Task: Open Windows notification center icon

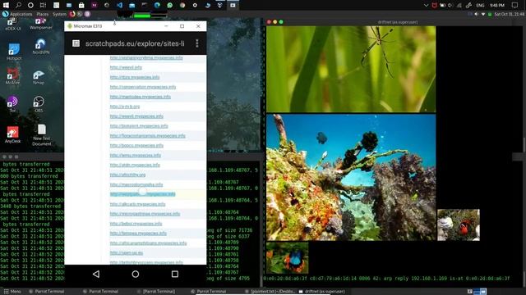Action: (x=514, y=5)
